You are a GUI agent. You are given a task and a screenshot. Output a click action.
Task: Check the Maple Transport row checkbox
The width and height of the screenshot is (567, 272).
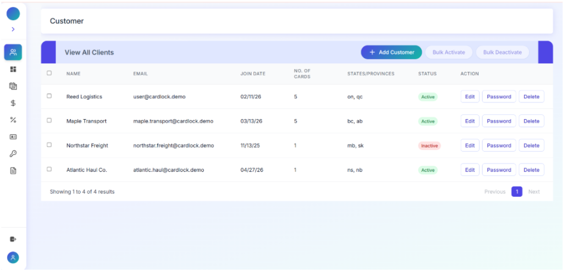point(49,120)
